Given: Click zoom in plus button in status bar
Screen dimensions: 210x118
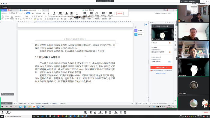Looking at the screenshot, I should click(x=173, y=104).
